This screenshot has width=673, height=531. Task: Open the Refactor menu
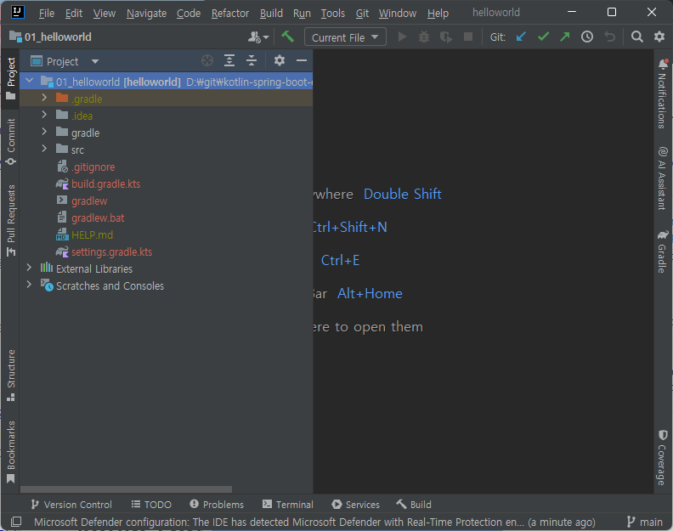(230, 14)
